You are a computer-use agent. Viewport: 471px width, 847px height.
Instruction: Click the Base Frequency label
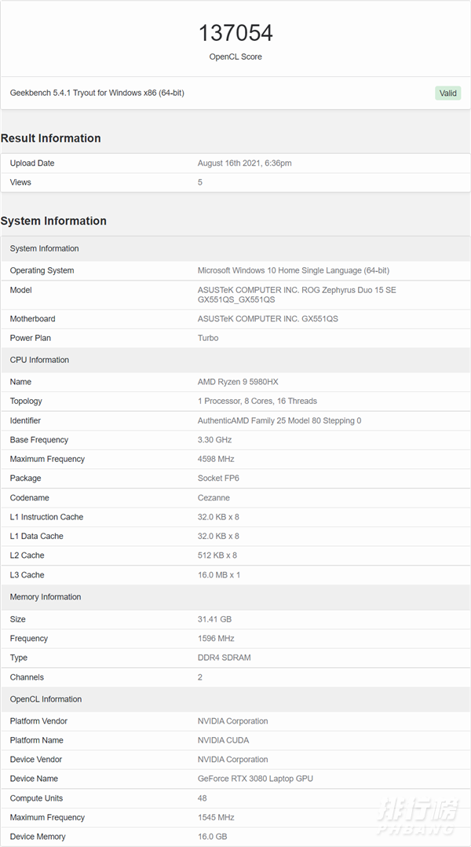click(38, 440)
